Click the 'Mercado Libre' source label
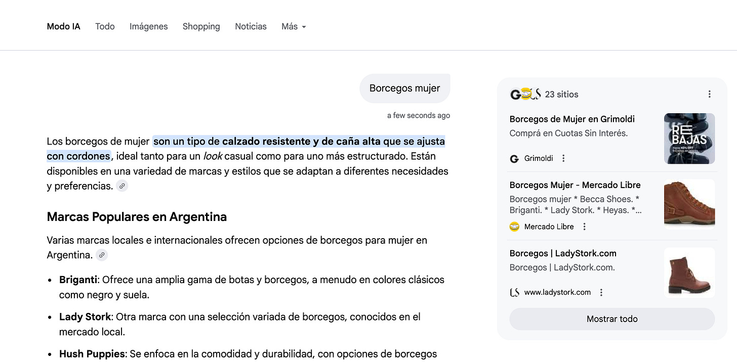Screen dimensions: 737x363 coord(549,226)
